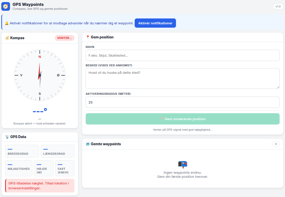Focus the Besked message textarea

[x=182, y=78]
